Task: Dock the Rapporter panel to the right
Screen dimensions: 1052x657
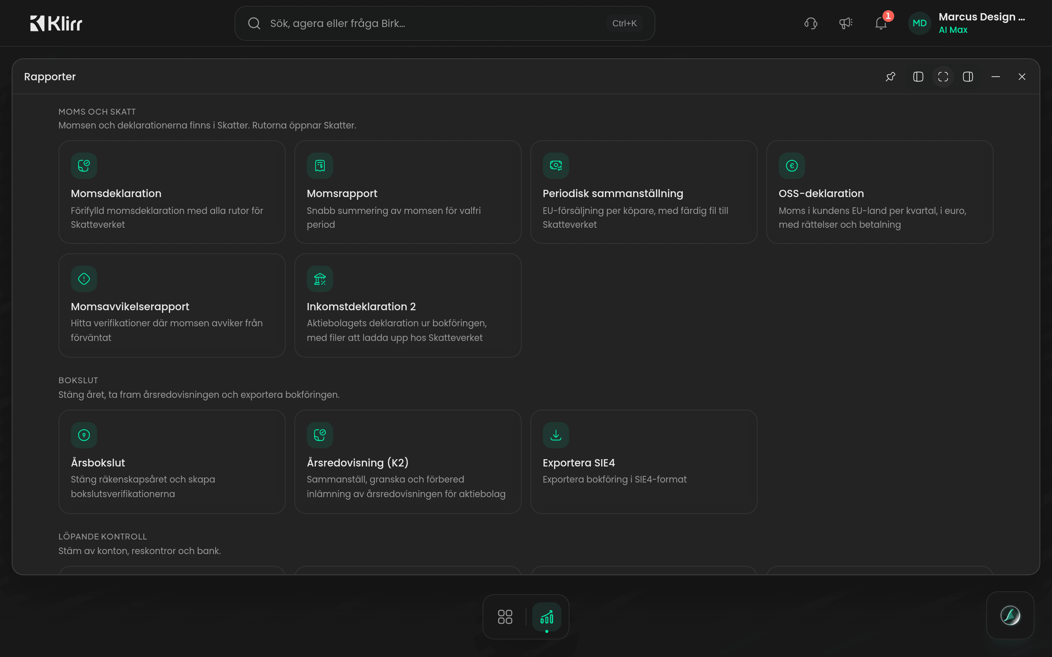Action: click(968, 77)
